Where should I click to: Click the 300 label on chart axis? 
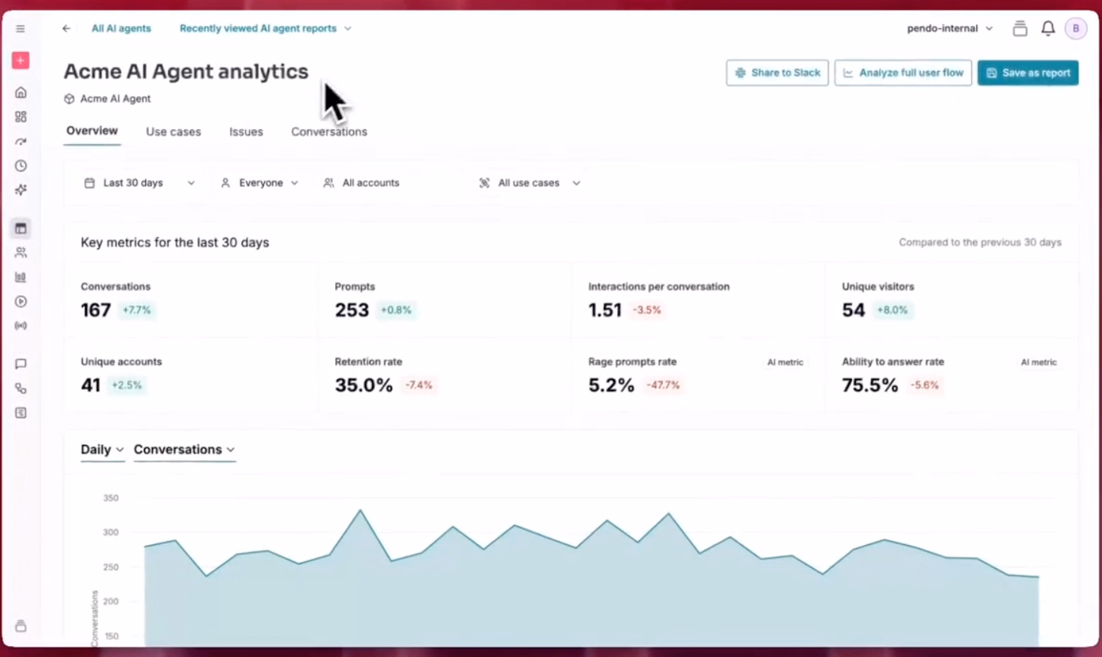click(x=110, y=533)
